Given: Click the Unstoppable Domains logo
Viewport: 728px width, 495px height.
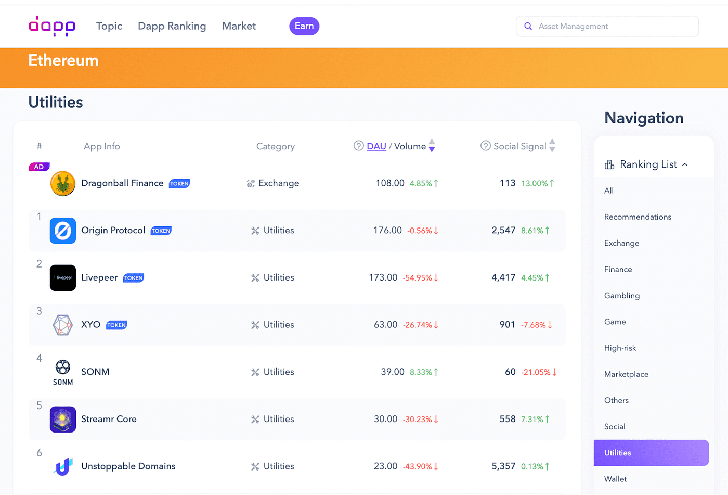Looking at the screenshot, I should [x=62, y=466].
